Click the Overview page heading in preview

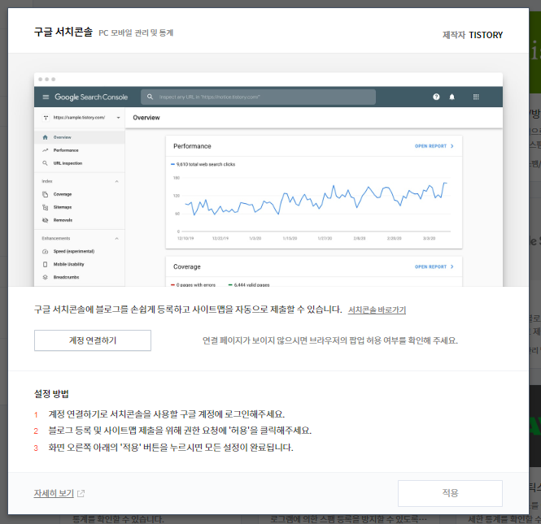[146, 118]
